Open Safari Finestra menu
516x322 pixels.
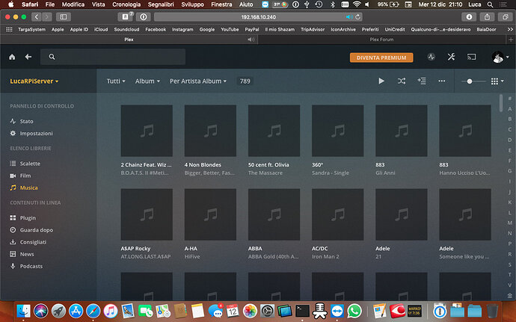[x=221, y=4]
